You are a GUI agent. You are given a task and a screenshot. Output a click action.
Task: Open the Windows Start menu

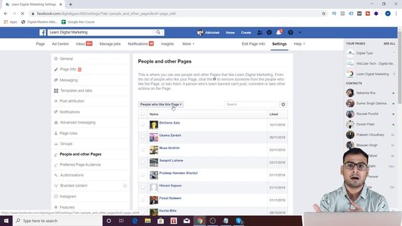pos(6,220)
